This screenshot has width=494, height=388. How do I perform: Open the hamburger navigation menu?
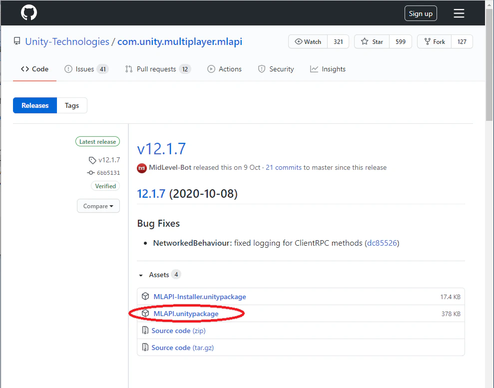pos(459,13)
